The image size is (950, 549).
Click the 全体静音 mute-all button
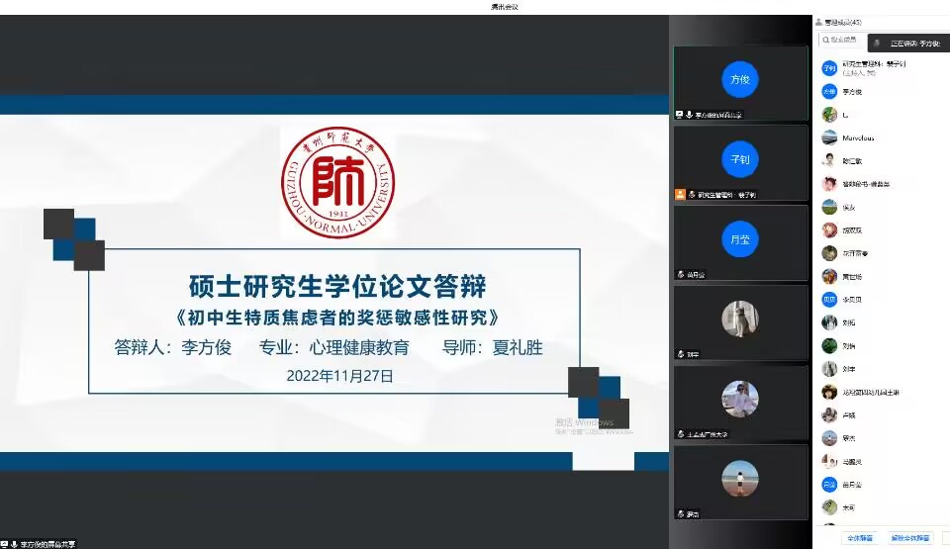[x=859, y=537]
